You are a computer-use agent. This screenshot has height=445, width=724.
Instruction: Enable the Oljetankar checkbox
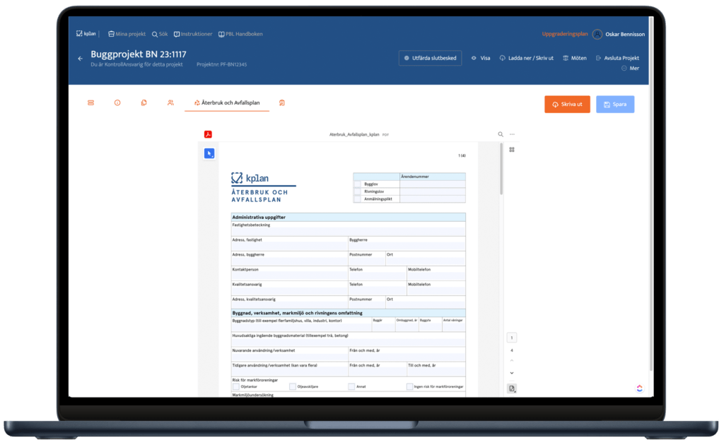(x=236, y=387)
